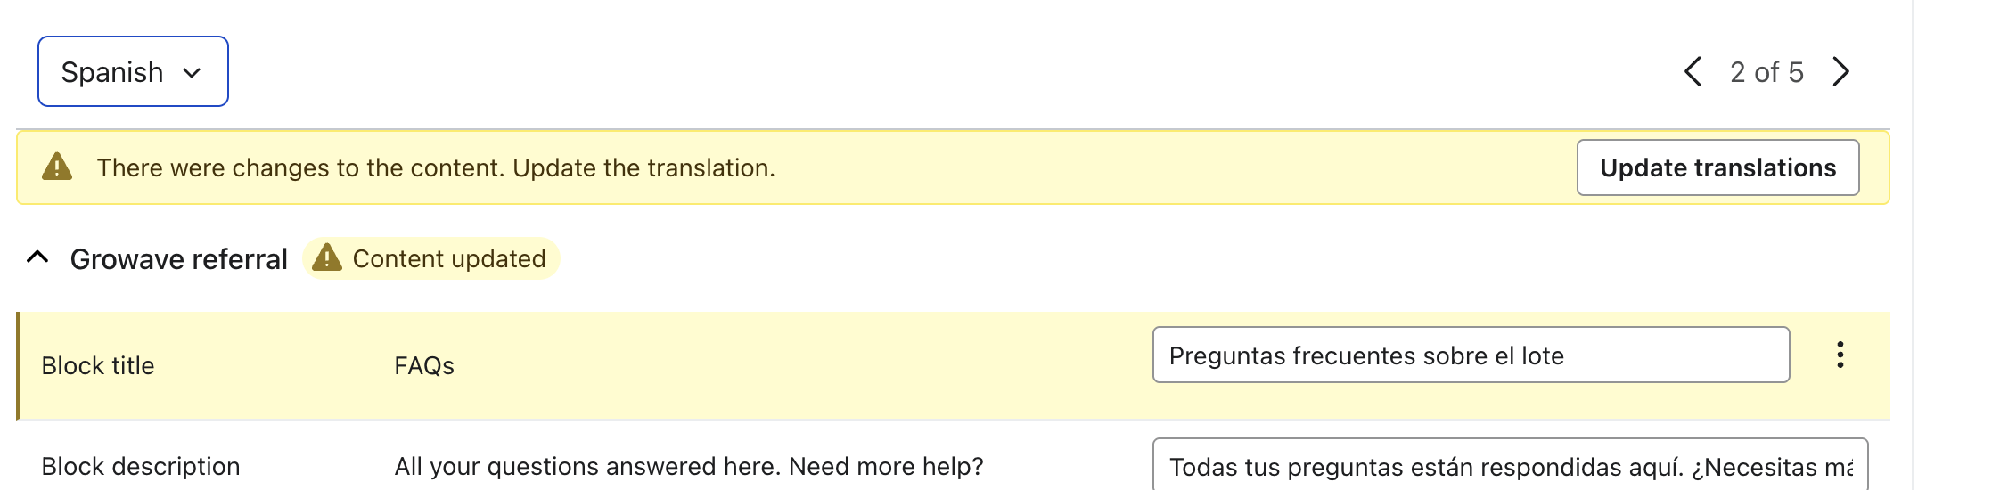Image resolution: width=2000 pixels, height=490 pixels.
Task: Click the "There were changes to the content" message
Action: (436, 167)
